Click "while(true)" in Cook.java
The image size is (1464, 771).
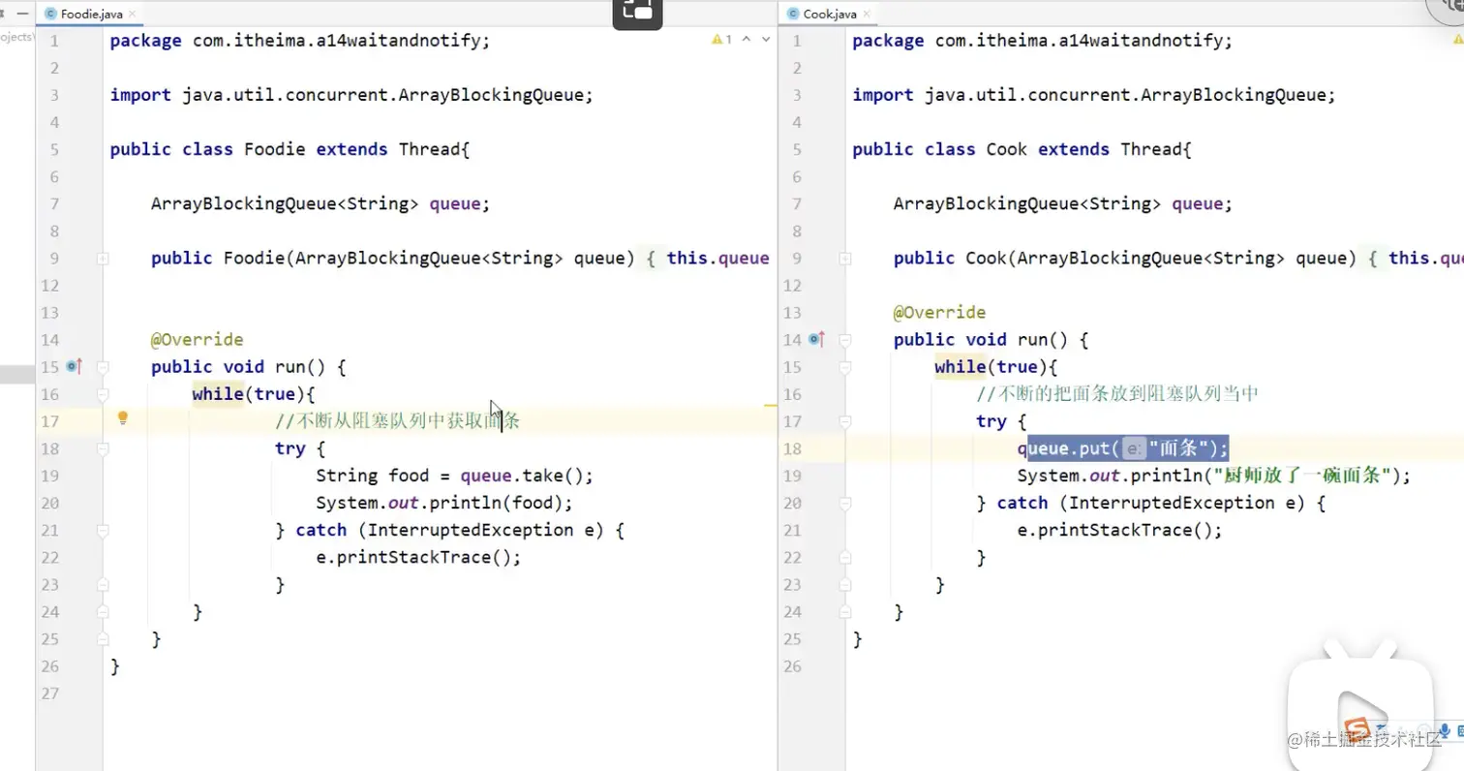991,367
